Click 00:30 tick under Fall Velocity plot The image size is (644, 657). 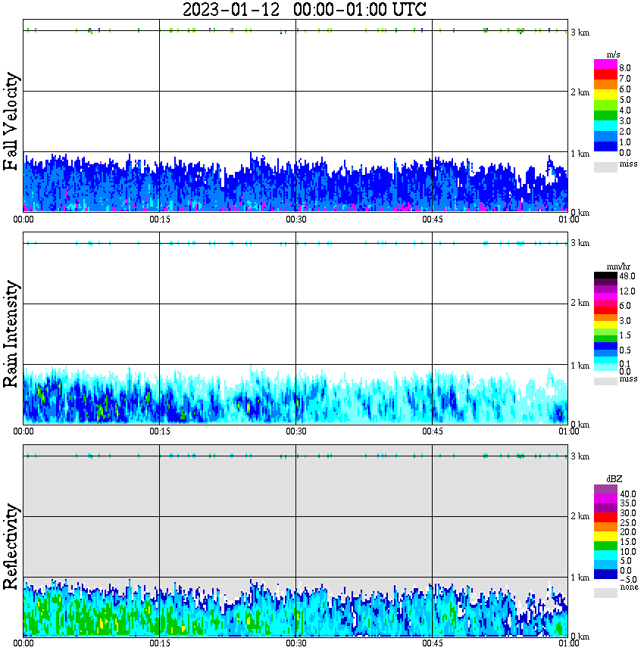point(296,220)
